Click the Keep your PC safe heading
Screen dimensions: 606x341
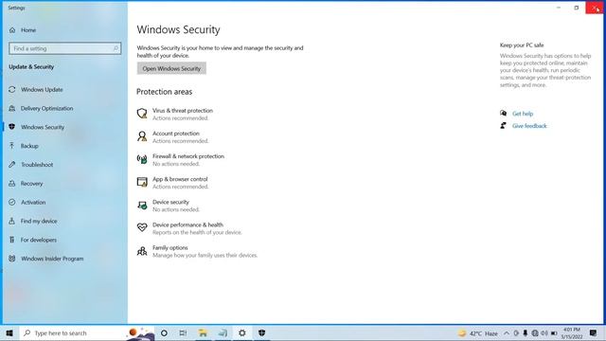(x=522, y=45)
